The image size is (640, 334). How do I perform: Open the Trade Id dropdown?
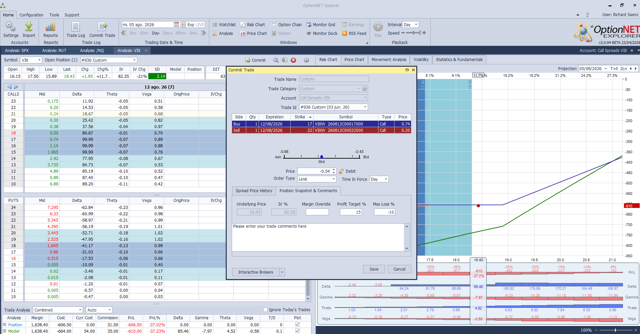365,107
